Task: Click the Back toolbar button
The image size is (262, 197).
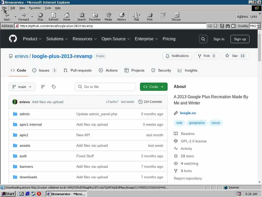Action: (7, 17)
